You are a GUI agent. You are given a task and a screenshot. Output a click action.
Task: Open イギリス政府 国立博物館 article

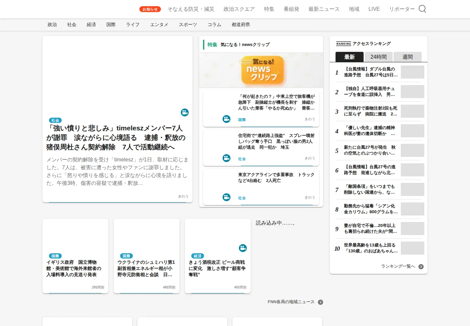tap(75, 256)
